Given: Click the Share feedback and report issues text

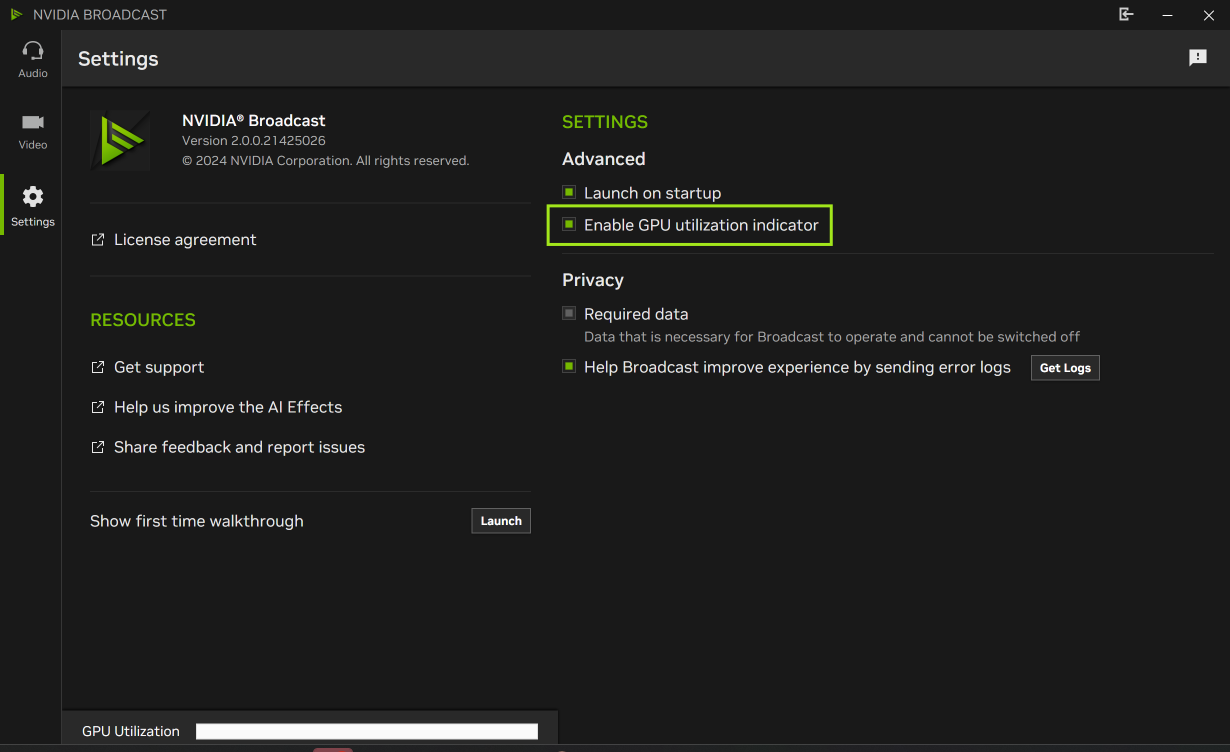Looking at the screenshot, I should pyautogui.click(x=239, y=447).
